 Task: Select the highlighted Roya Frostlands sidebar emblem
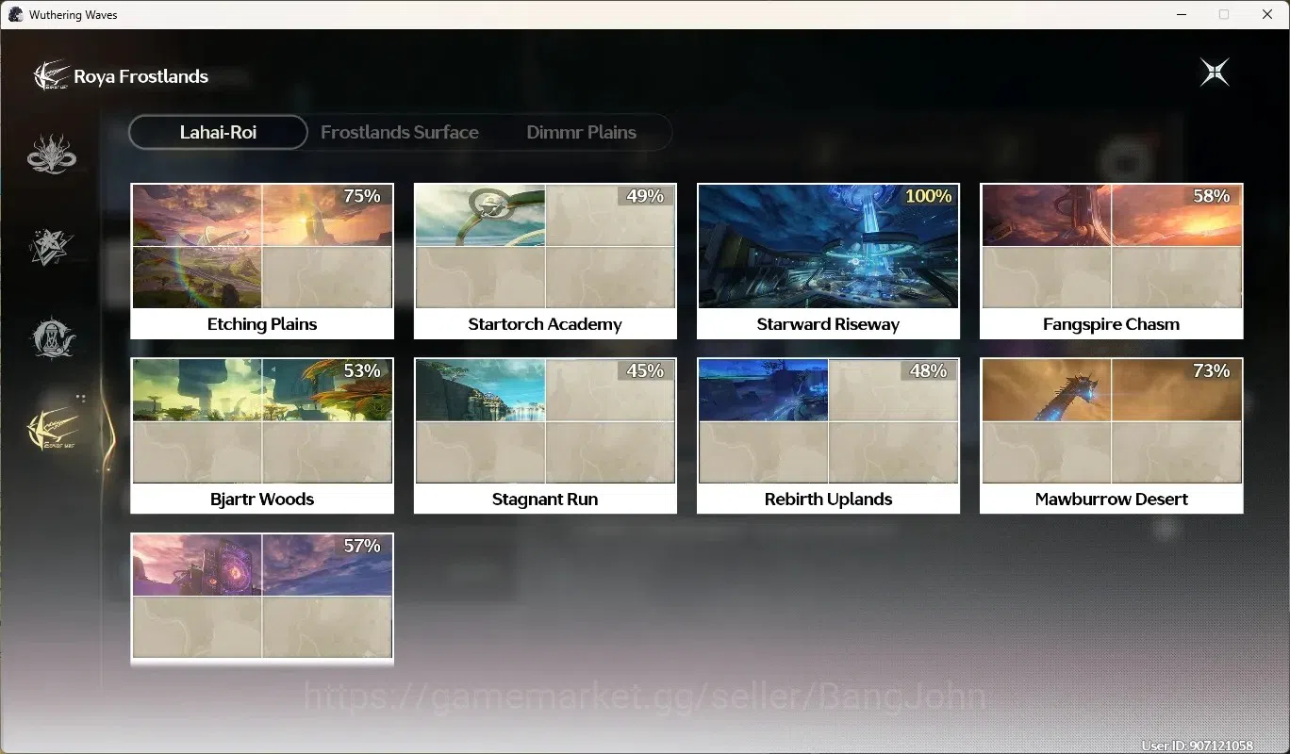[x=53, y=430]
